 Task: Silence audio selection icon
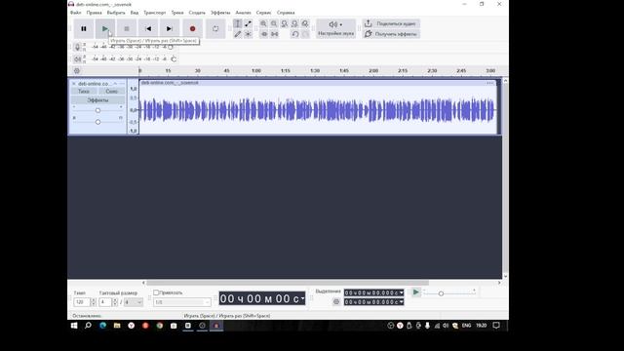(275, 34)
